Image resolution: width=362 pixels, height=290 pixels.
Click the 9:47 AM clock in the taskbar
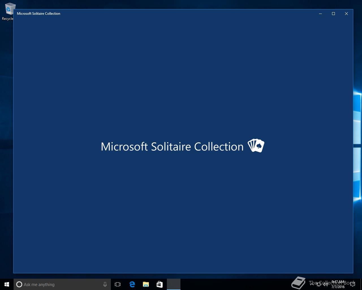click(338, 284)
